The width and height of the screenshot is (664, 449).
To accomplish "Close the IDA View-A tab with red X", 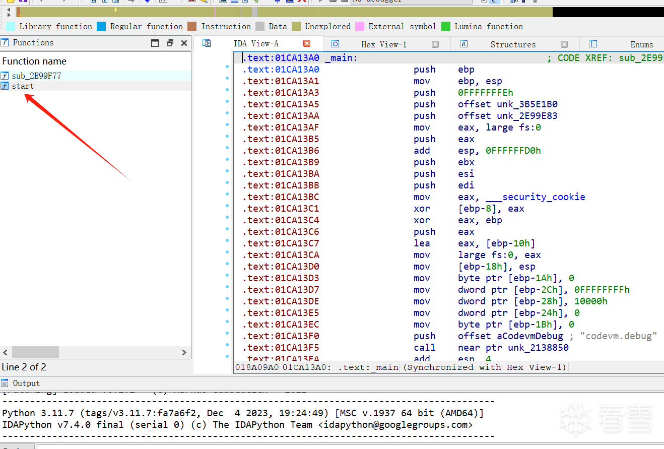I will [x=307, y=44].
